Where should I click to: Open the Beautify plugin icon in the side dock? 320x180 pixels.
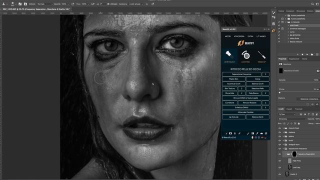click(273, 30)
